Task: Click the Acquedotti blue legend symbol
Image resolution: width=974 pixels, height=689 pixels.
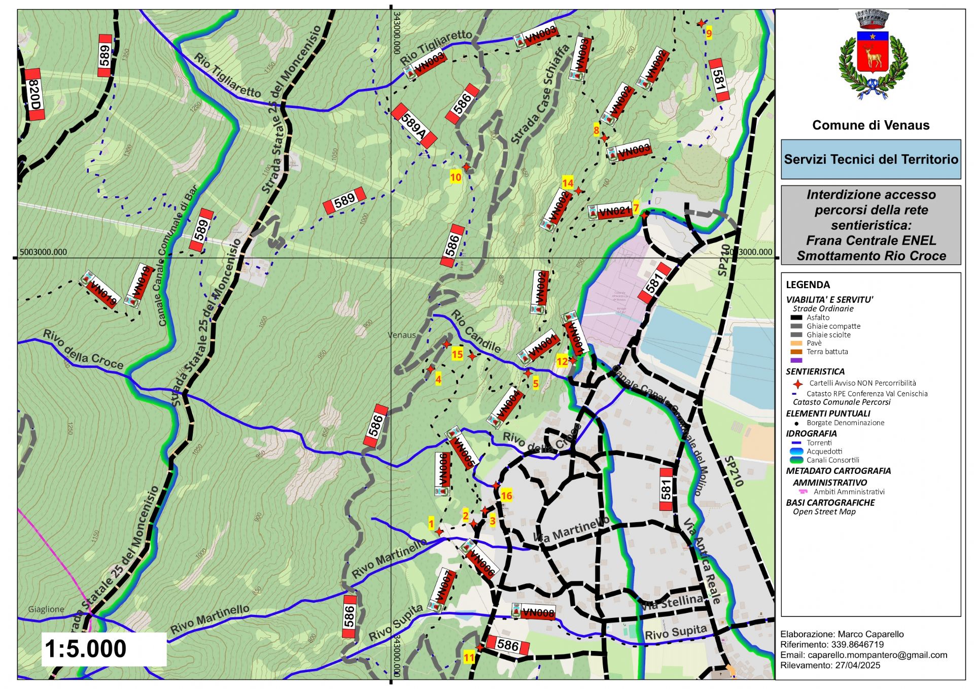Action: tap(796, 452)
